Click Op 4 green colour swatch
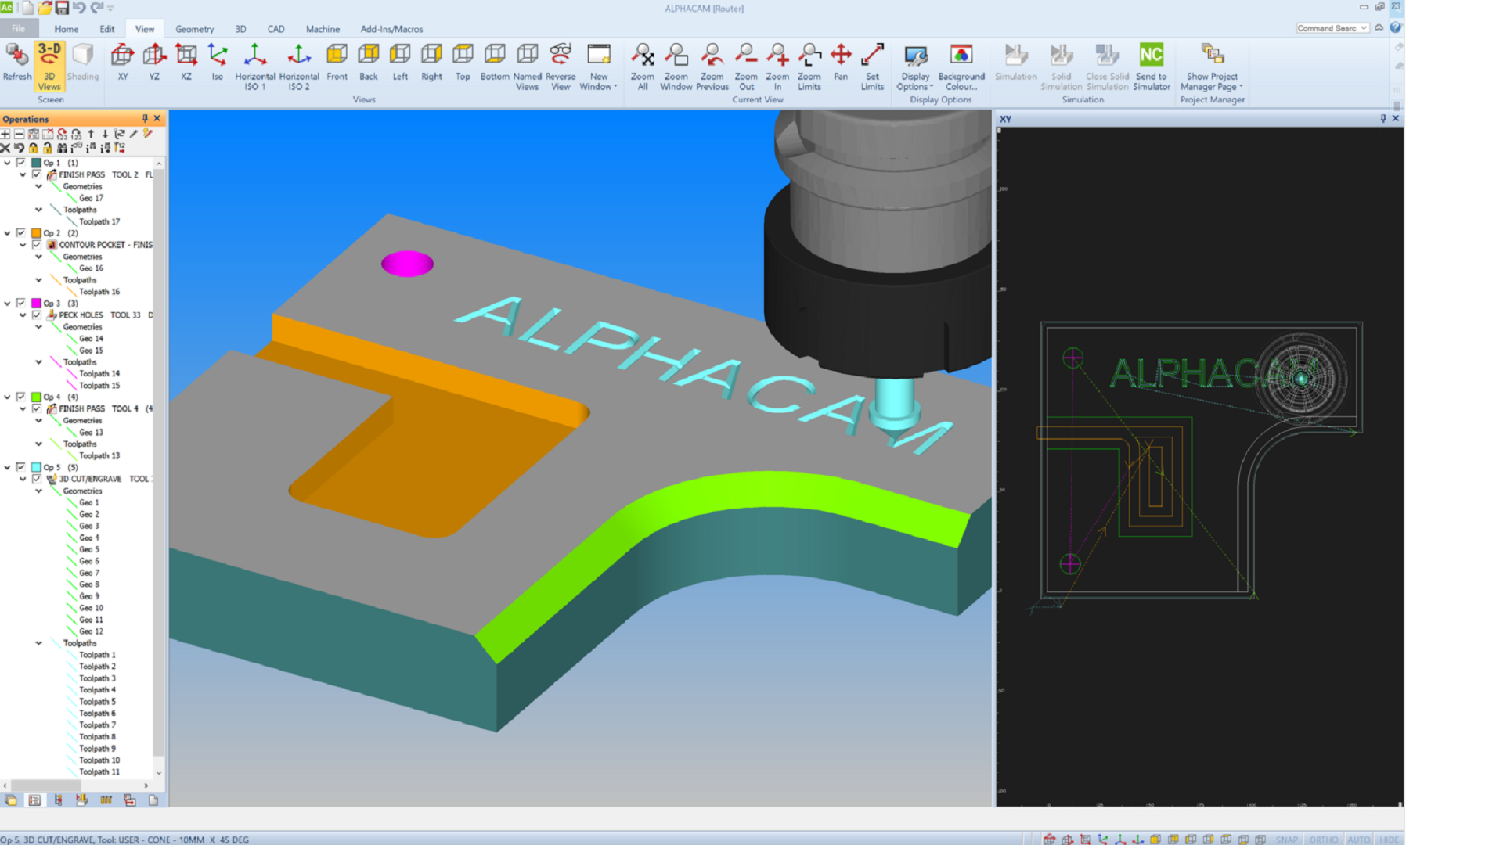1496x845 pixels. pyautogui.click(x=36, y=397)
